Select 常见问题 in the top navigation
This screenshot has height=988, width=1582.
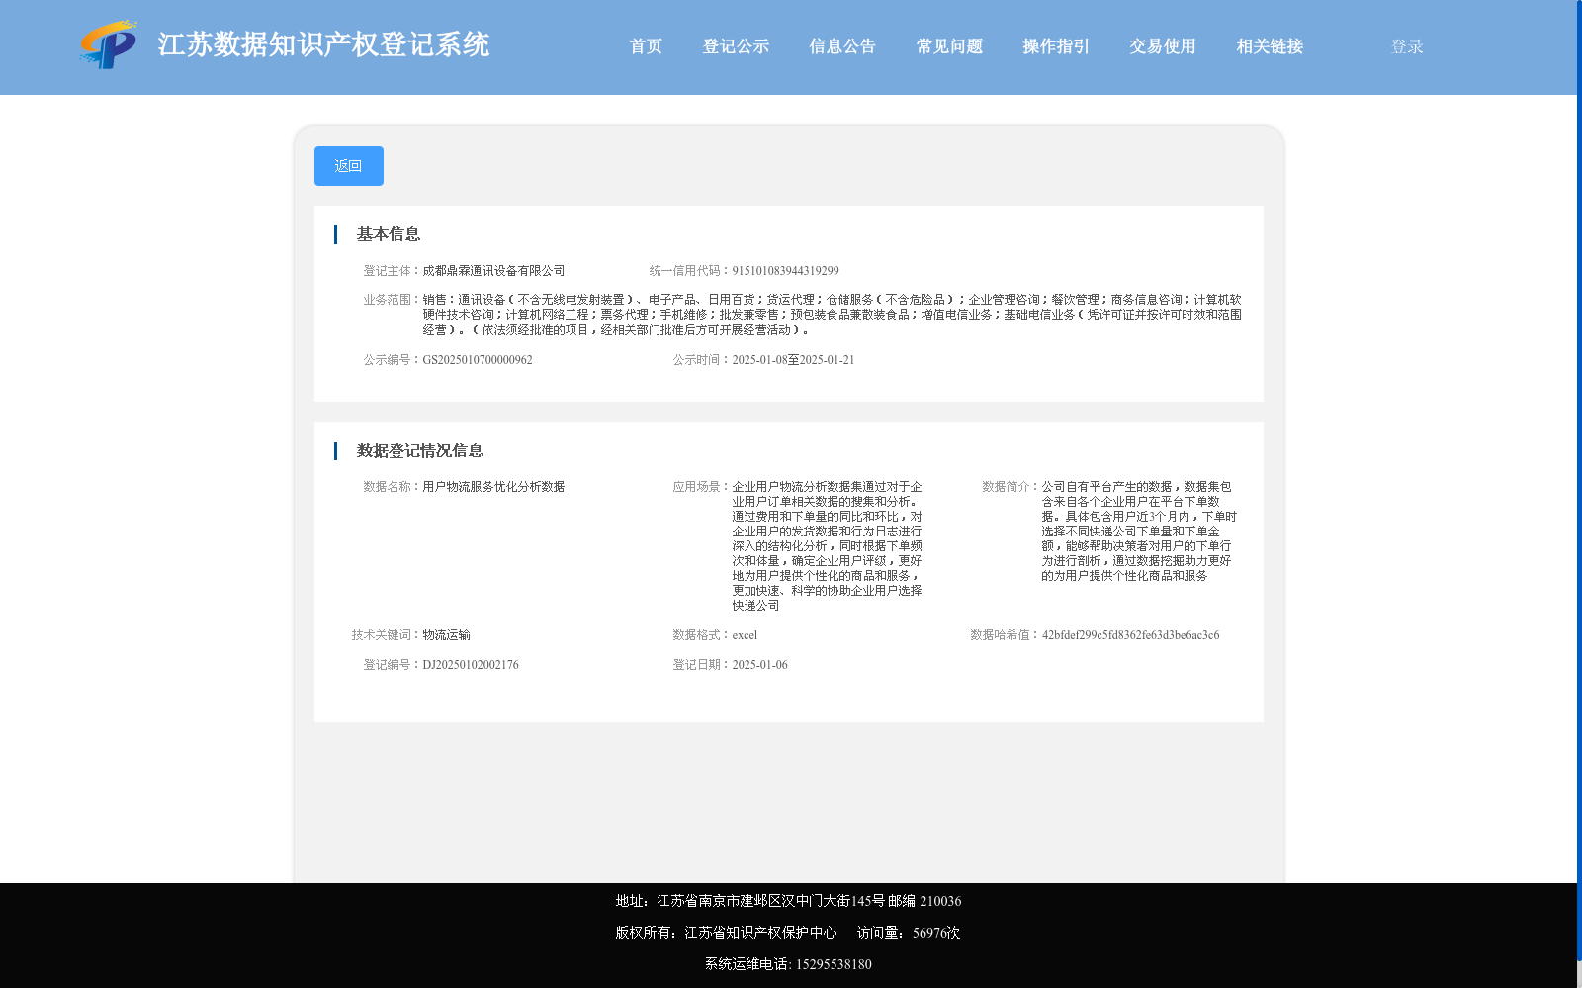click(949, 46)
